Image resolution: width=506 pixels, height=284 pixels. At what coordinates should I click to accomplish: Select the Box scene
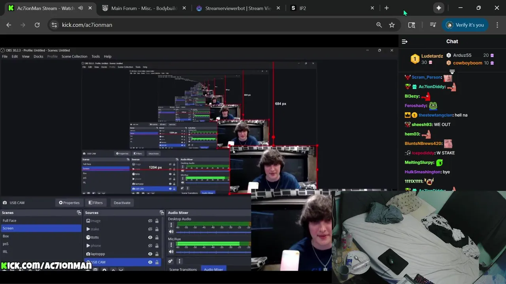click(41, 236)
